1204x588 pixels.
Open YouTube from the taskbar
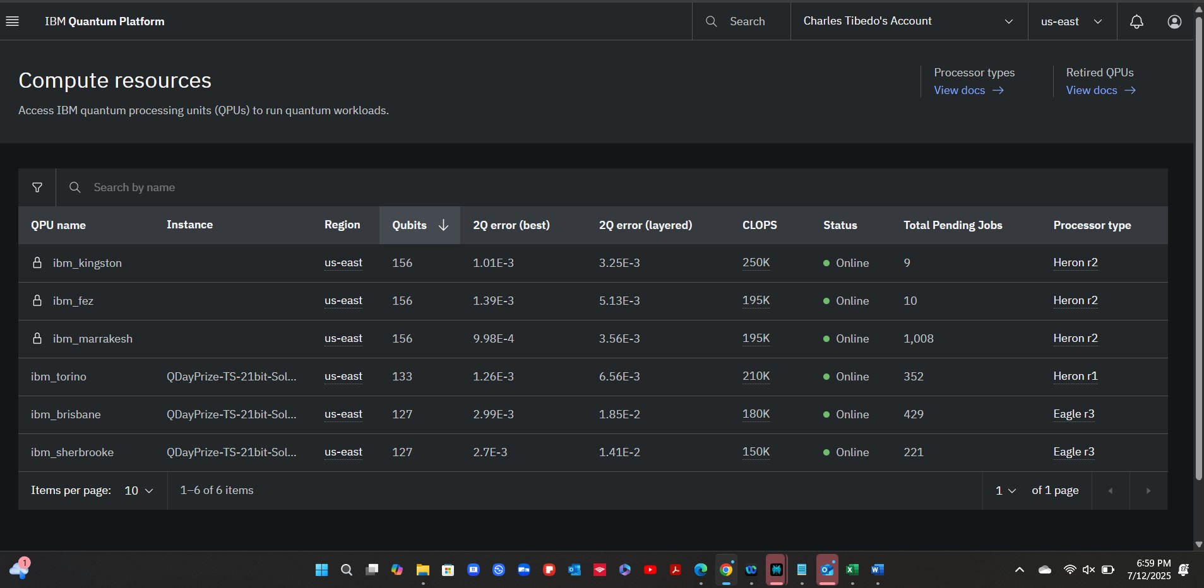tap(650, 570)
